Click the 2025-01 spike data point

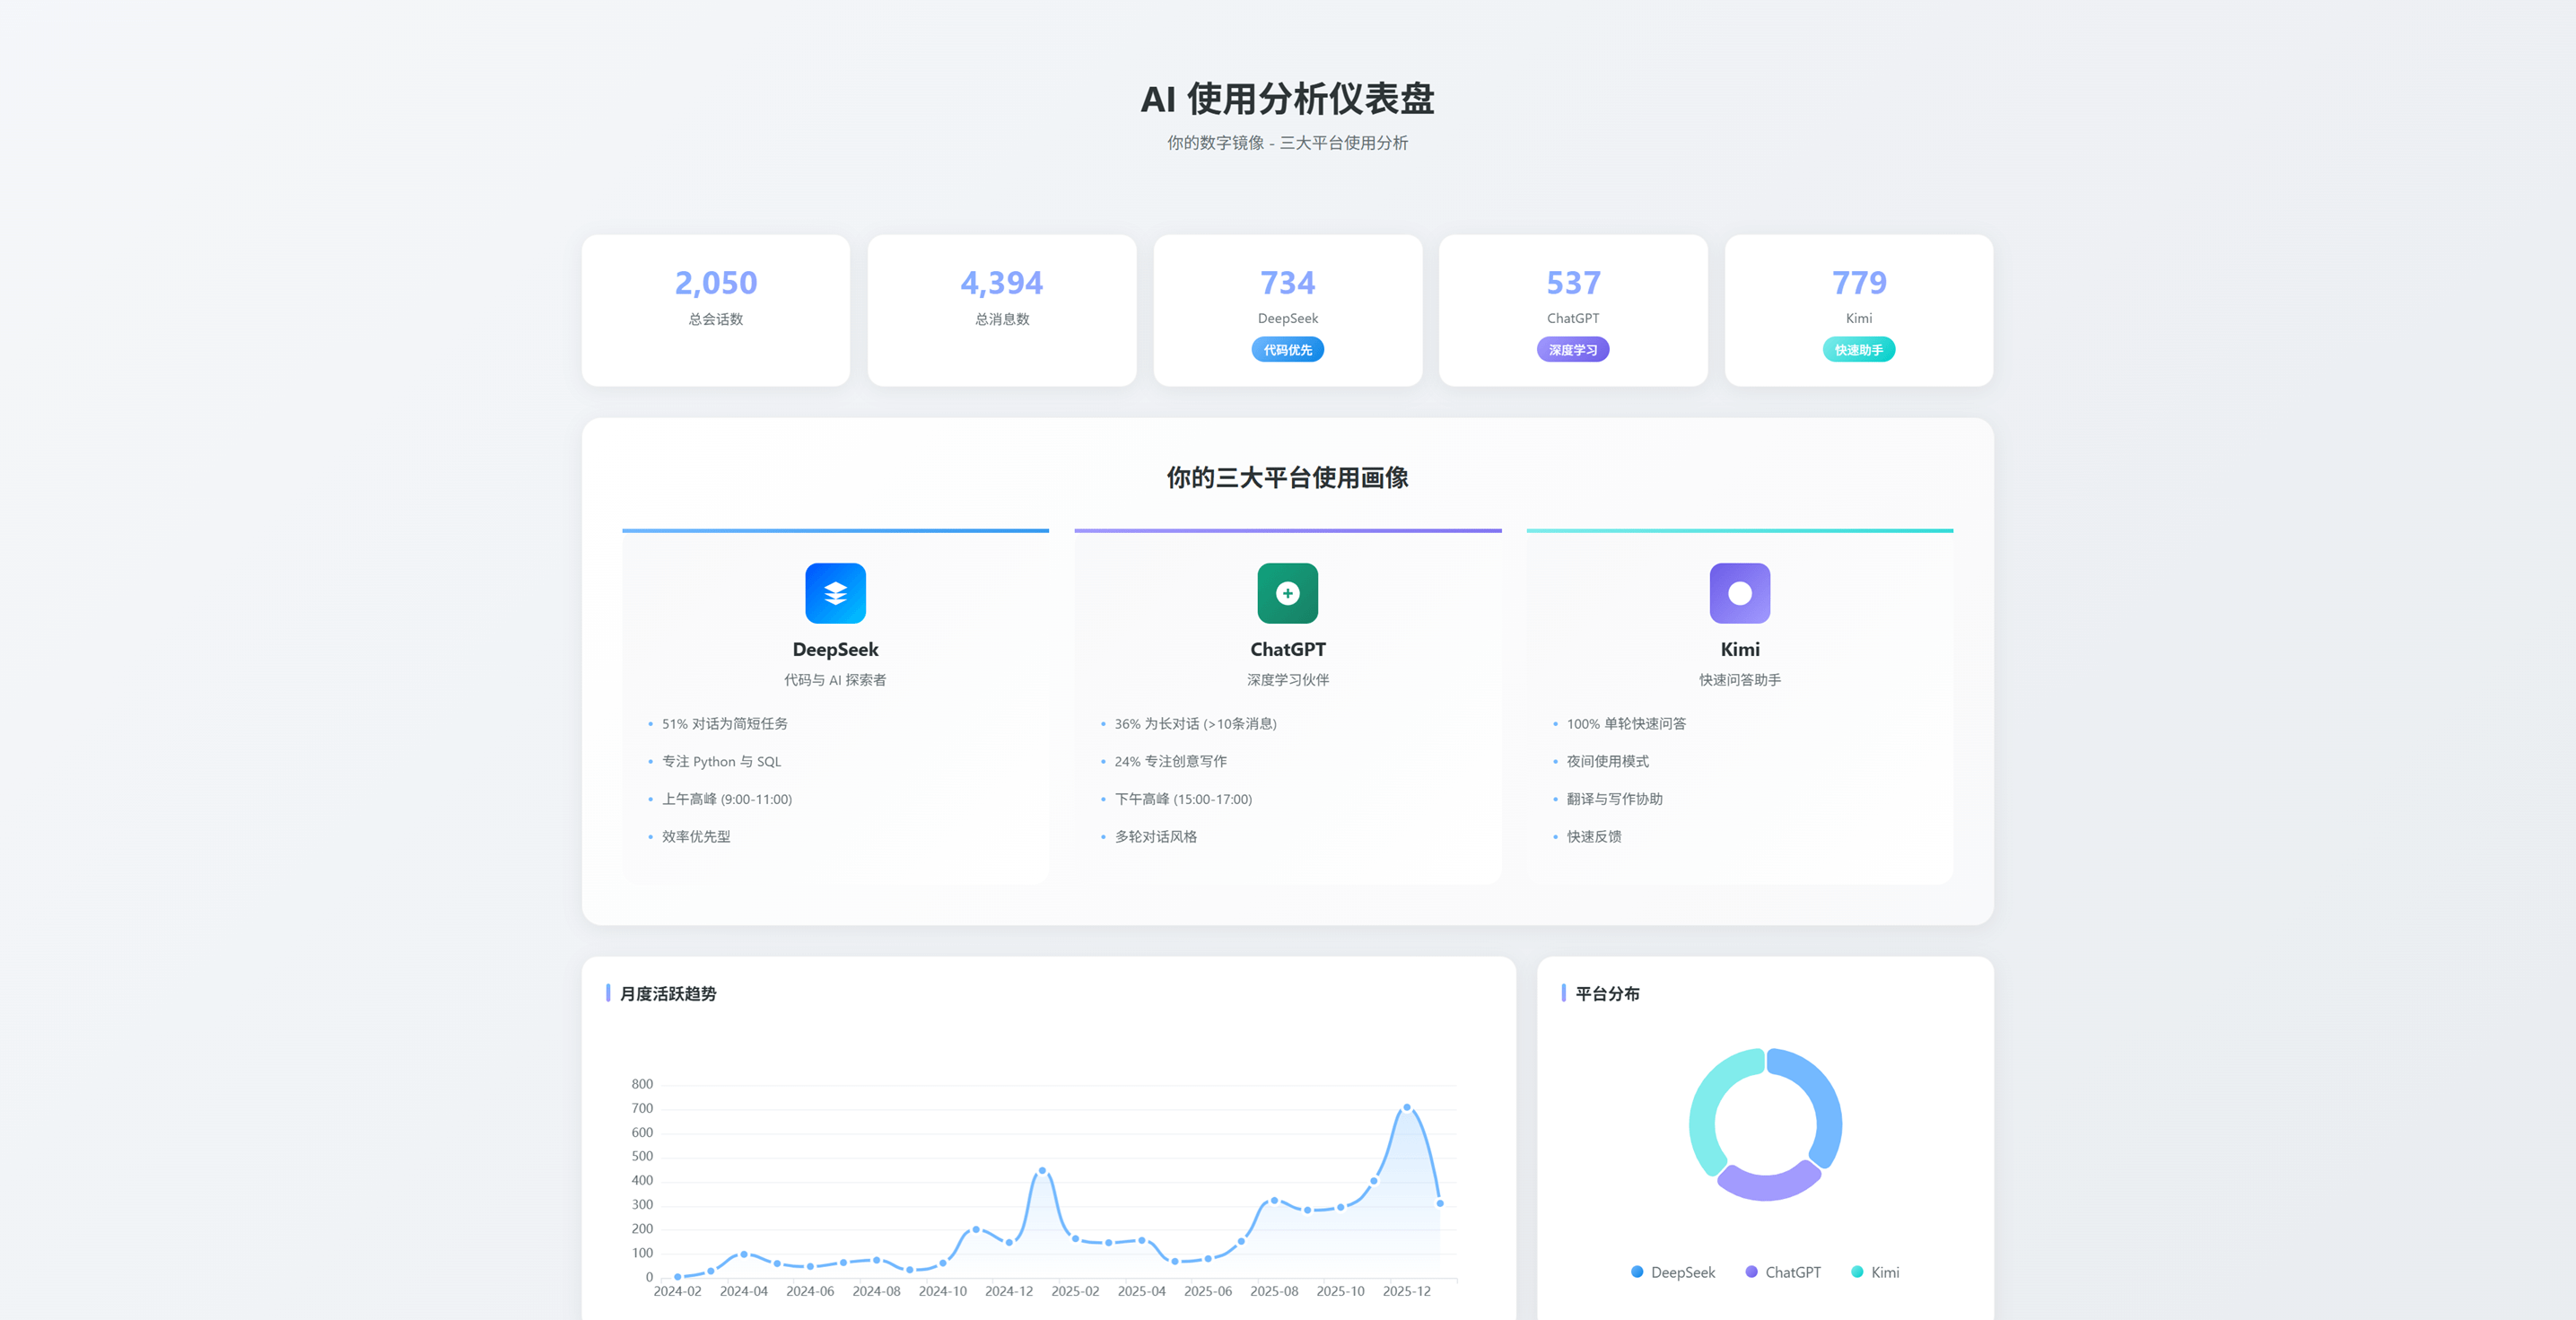(1042, 1170)
